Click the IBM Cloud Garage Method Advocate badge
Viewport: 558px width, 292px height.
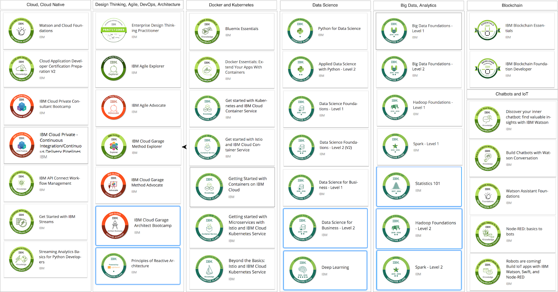(114, 185)
